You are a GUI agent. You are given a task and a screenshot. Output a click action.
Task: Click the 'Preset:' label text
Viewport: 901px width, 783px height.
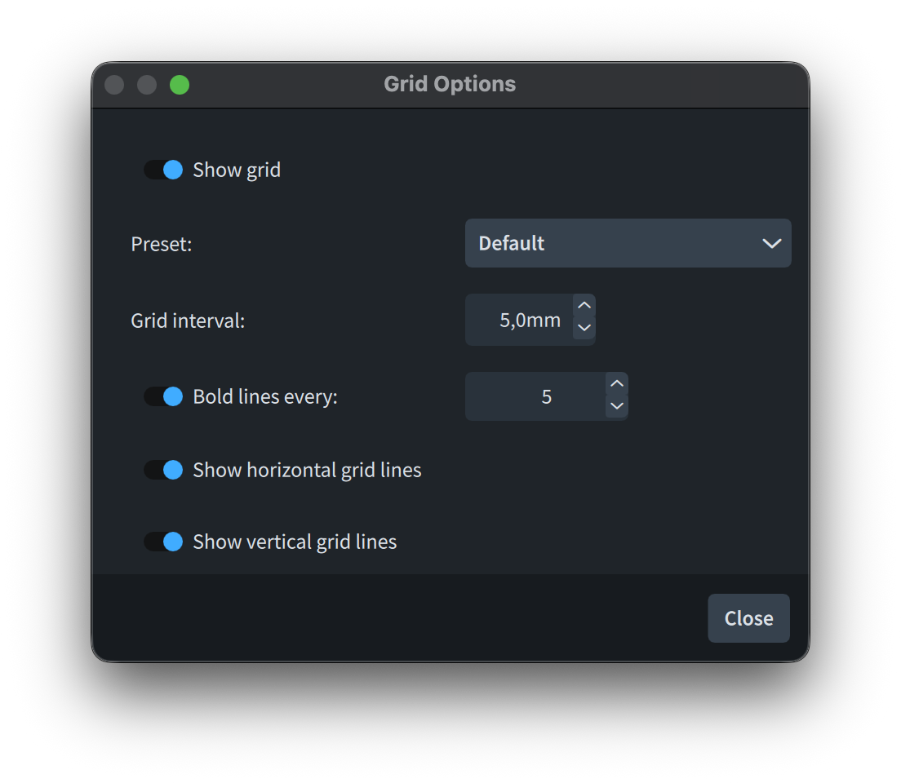point(162,244)
